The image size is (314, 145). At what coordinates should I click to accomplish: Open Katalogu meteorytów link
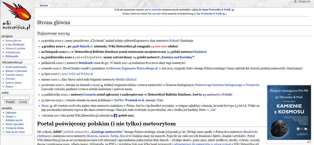107,132
